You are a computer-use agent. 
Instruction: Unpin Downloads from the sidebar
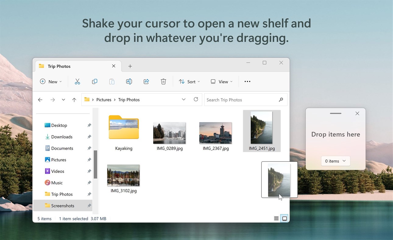point(89,137)
